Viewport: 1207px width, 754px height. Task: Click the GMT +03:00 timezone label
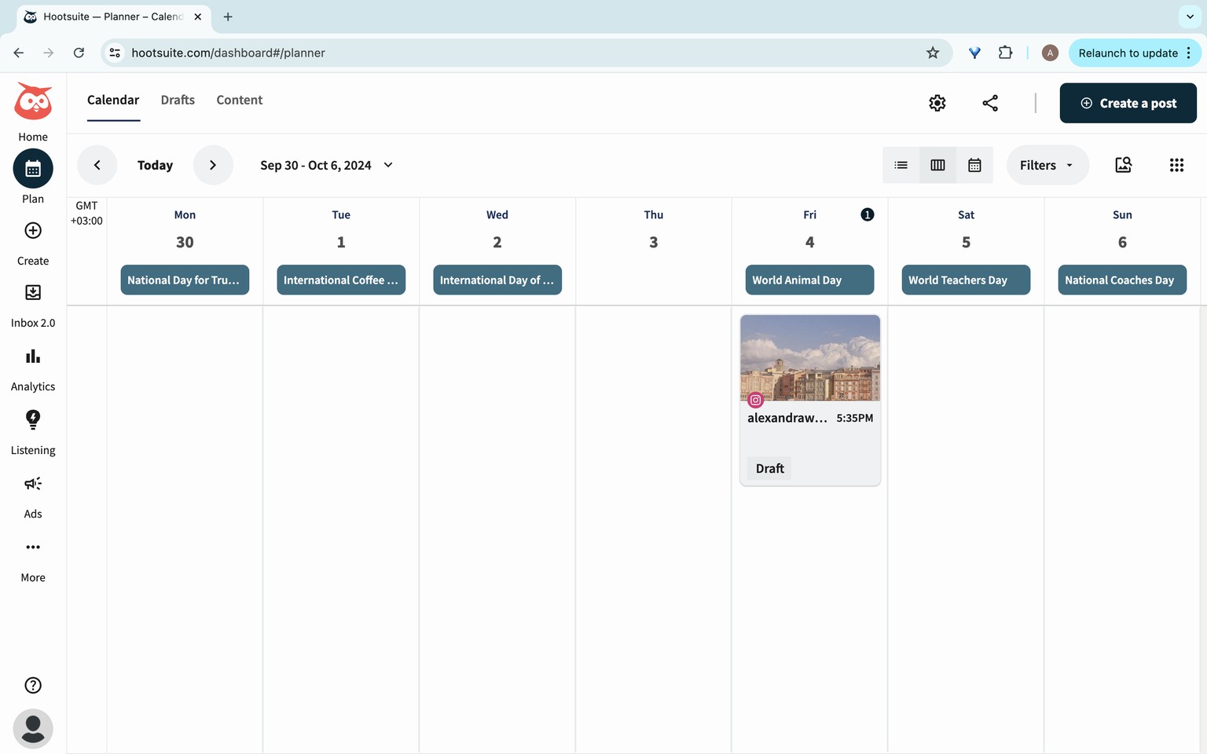pyautogui.click(x=86, y=213)
